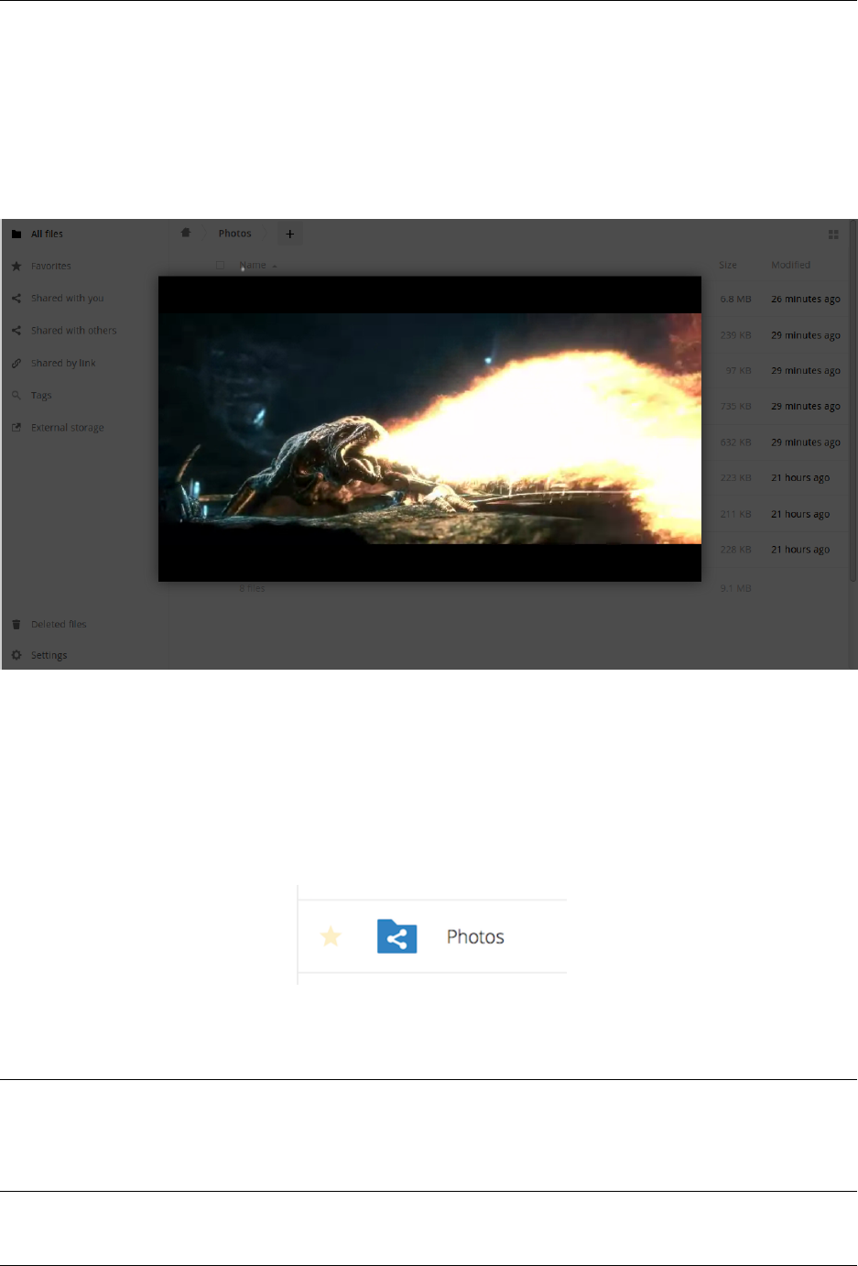Click the Shared by link chain icon
The height and width of the screenshot is (1266, 858).
pos(16,363)
